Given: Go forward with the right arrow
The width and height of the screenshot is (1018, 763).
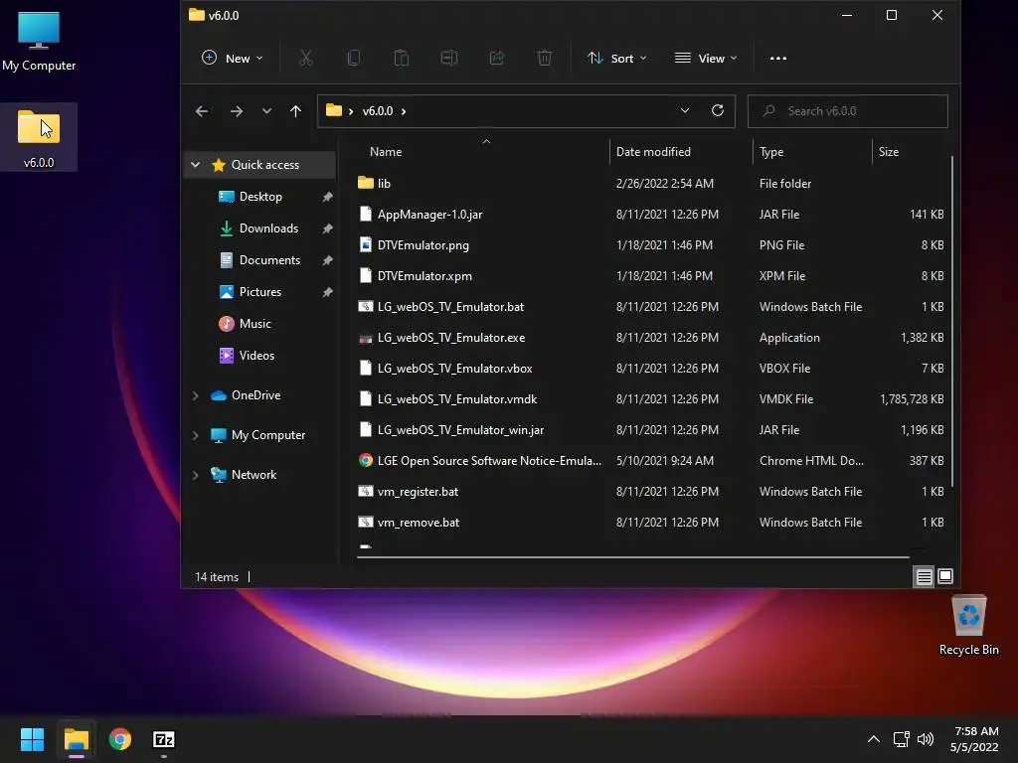Looking at the screenshot, I should [x=237, y=111].
